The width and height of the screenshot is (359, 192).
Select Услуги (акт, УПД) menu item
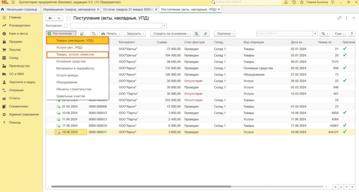click(x=77, y=47)
